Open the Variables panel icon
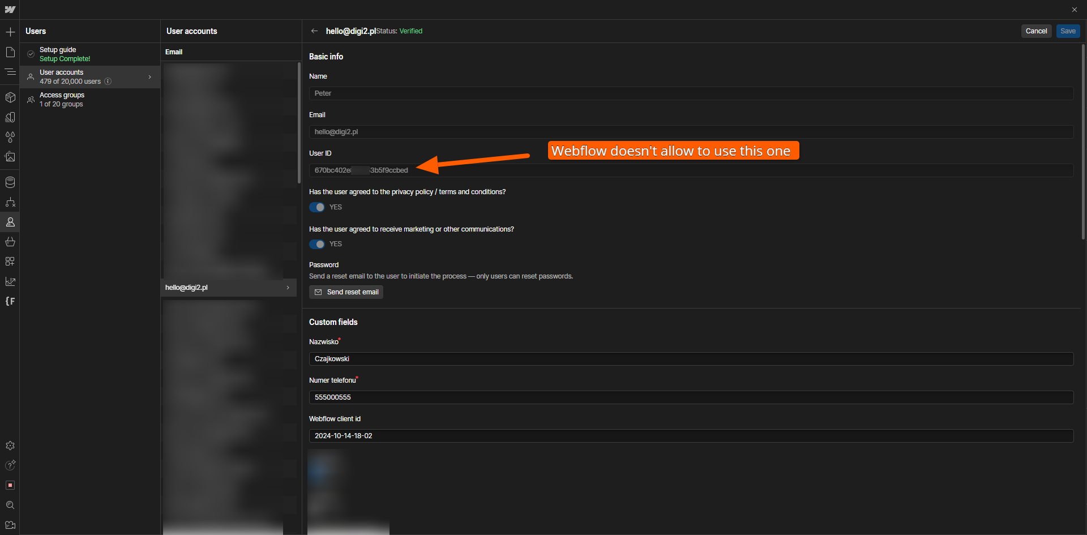Screen dimensions: 1087x535 [x=10, y=117]
